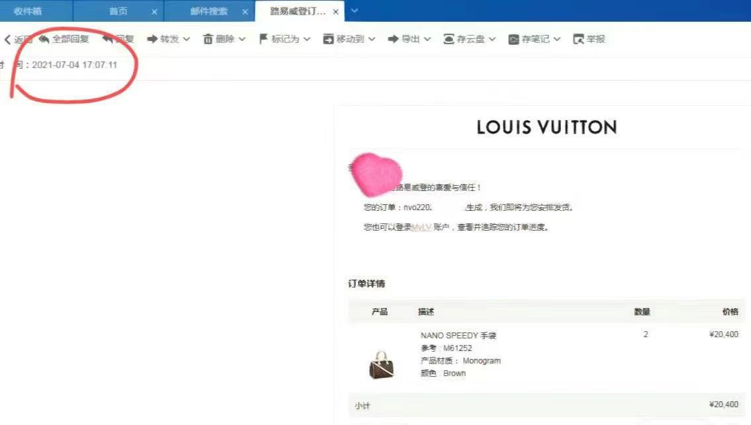Image resolution: width=751 pixels, height=425 pixels.
Task: Click the 转发 (Forward) icon
Action: [153, 38]
